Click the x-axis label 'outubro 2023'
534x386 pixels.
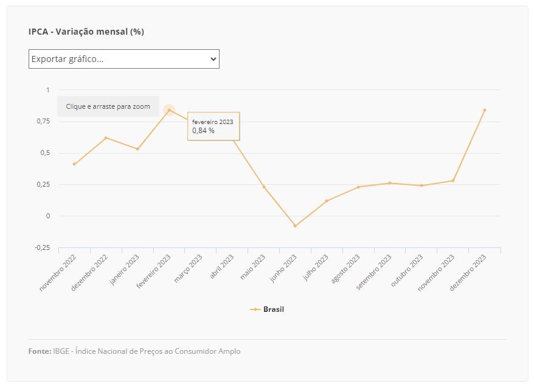tap(407, 271)
